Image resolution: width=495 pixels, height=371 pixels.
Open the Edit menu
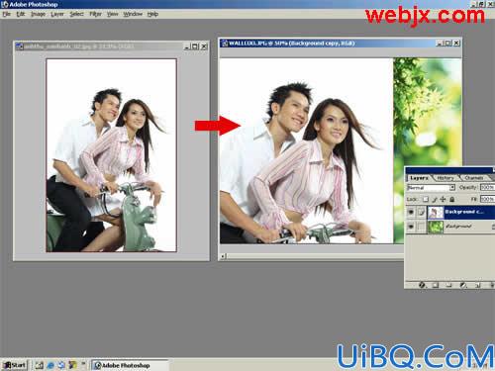[21, 14]
